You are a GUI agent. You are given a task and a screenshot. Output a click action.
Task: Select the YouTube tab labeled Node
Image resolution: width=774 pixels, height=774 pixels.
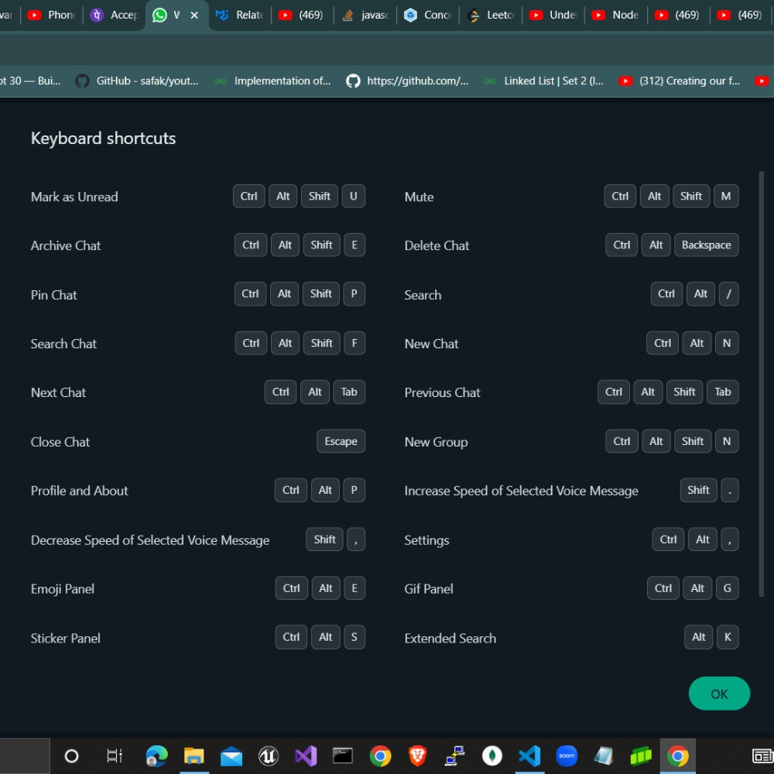click(x=616, y=15)
